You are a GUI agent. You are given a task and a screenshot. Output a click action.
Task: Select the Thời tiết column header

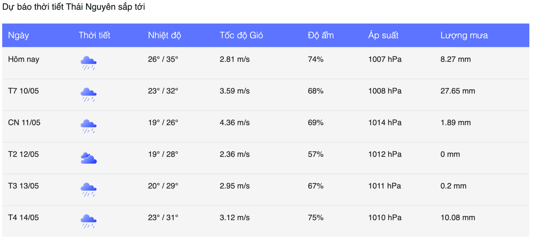pyautogui.click(x=94, y=35)
